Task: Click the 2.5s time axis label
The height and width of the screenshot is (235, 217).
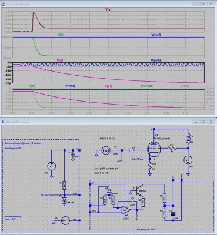Action: (108, 113)
